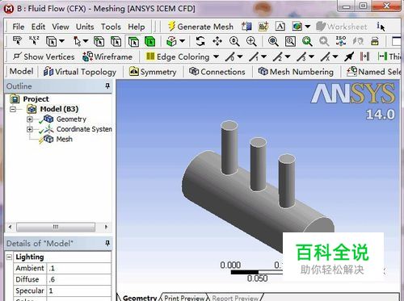Open the Edit menu
Screen dimensions: 404x301
pyautogui.click(x=38, y=27)
